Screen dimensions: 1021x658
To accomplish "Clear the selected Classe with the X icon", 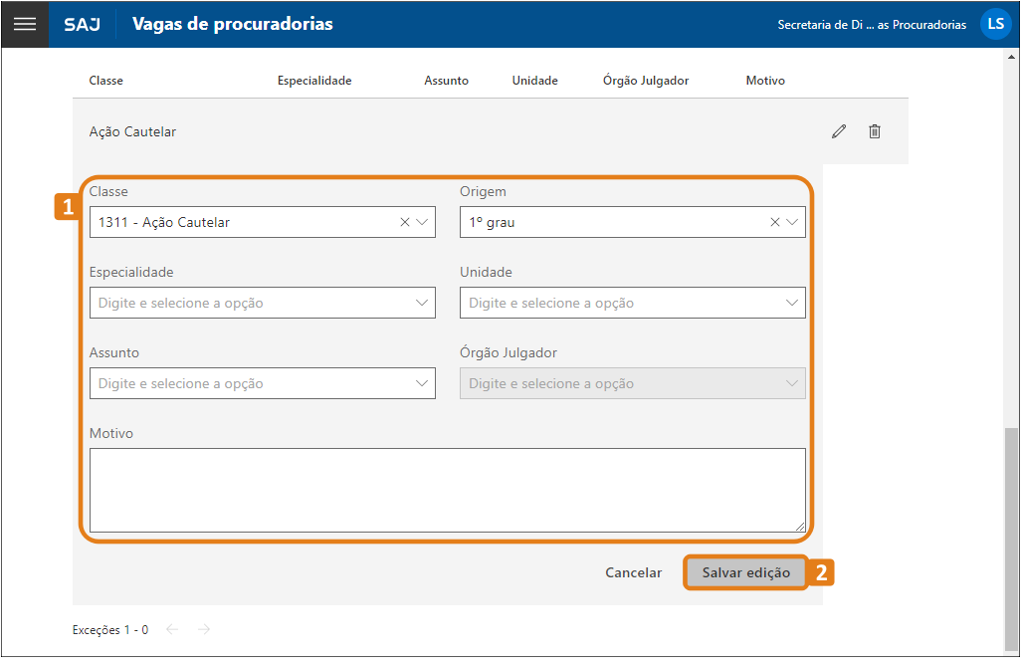I will click(x=404, y=221).
